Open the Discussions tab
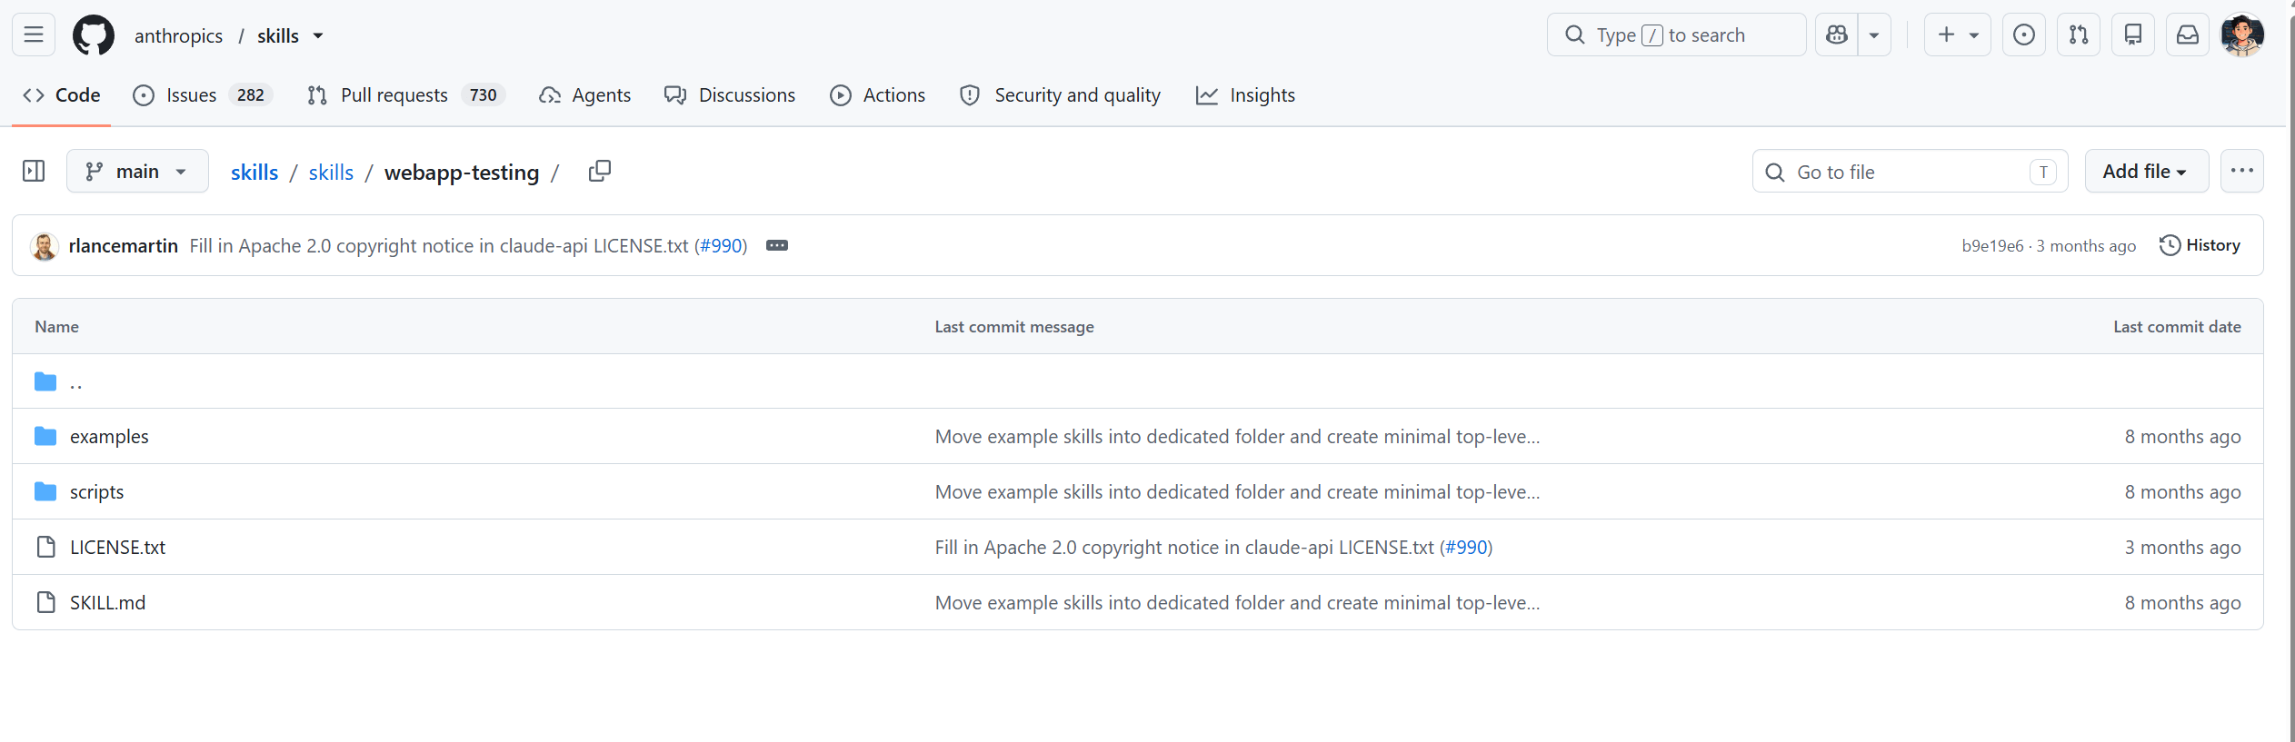Image resolution: width=2295 pixels, height=742 pixels. pos(730,95)
